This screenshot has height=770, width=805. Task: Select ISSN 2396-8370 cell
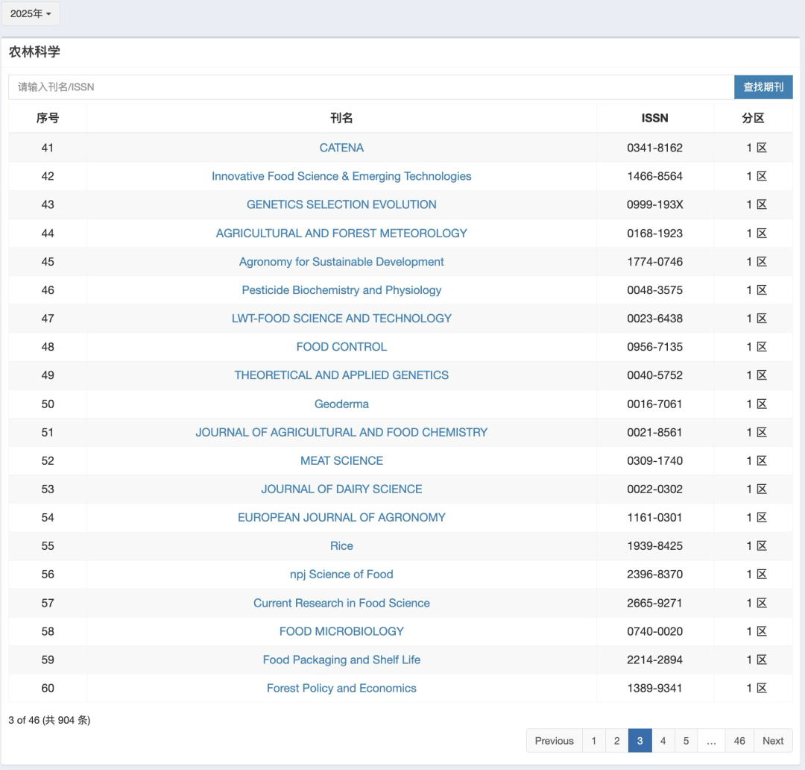(654, 575)
